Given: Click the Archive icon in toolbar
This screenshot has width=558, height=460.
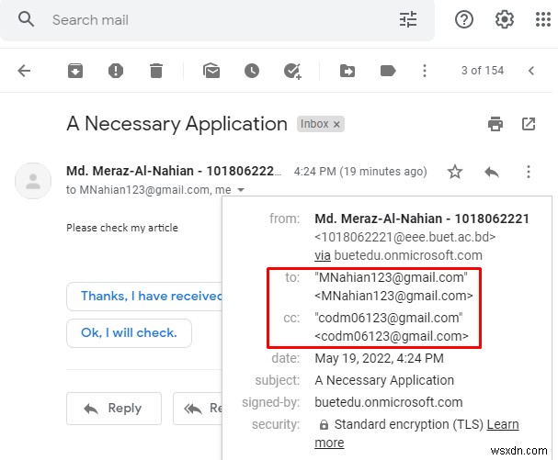Looking at the screenshot, I should point(75,71).
